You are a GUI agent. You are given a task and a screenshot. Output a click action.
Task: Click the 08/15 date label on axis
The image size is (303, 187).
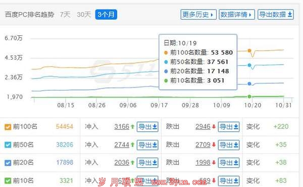pos(66,106)
